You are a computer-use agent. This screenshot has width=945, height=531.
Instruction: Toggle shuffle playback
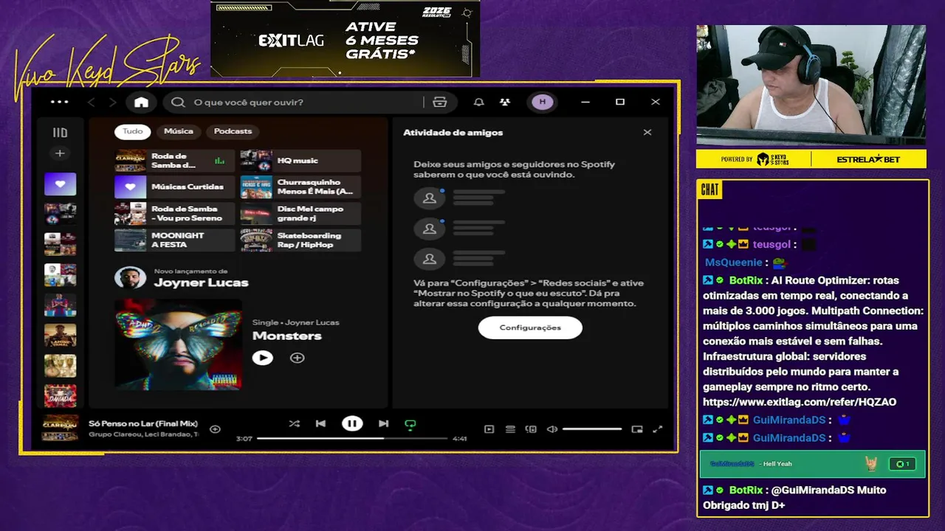coord(294,423)
